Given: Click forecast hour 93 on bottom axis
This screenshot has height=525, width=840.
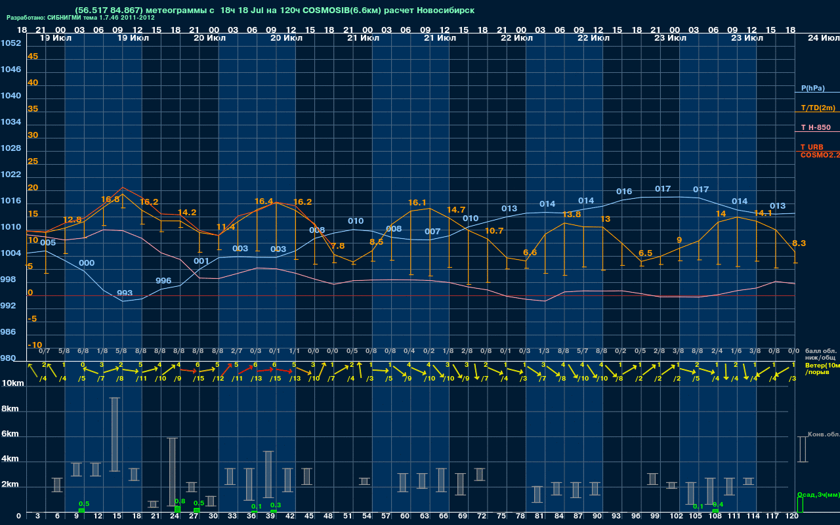Looking at the screenshot, I should point(617,516).
